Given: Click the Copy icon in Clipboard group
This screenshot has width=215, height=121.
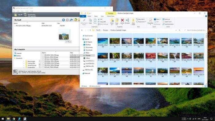Looking at the screenshot, I should (90, 20).
